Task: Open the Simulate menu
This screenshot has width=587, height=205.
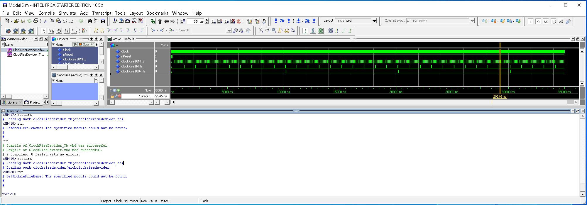Action: 67,13
